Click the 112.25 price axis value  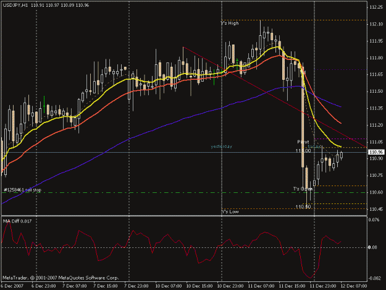[376, 7]
